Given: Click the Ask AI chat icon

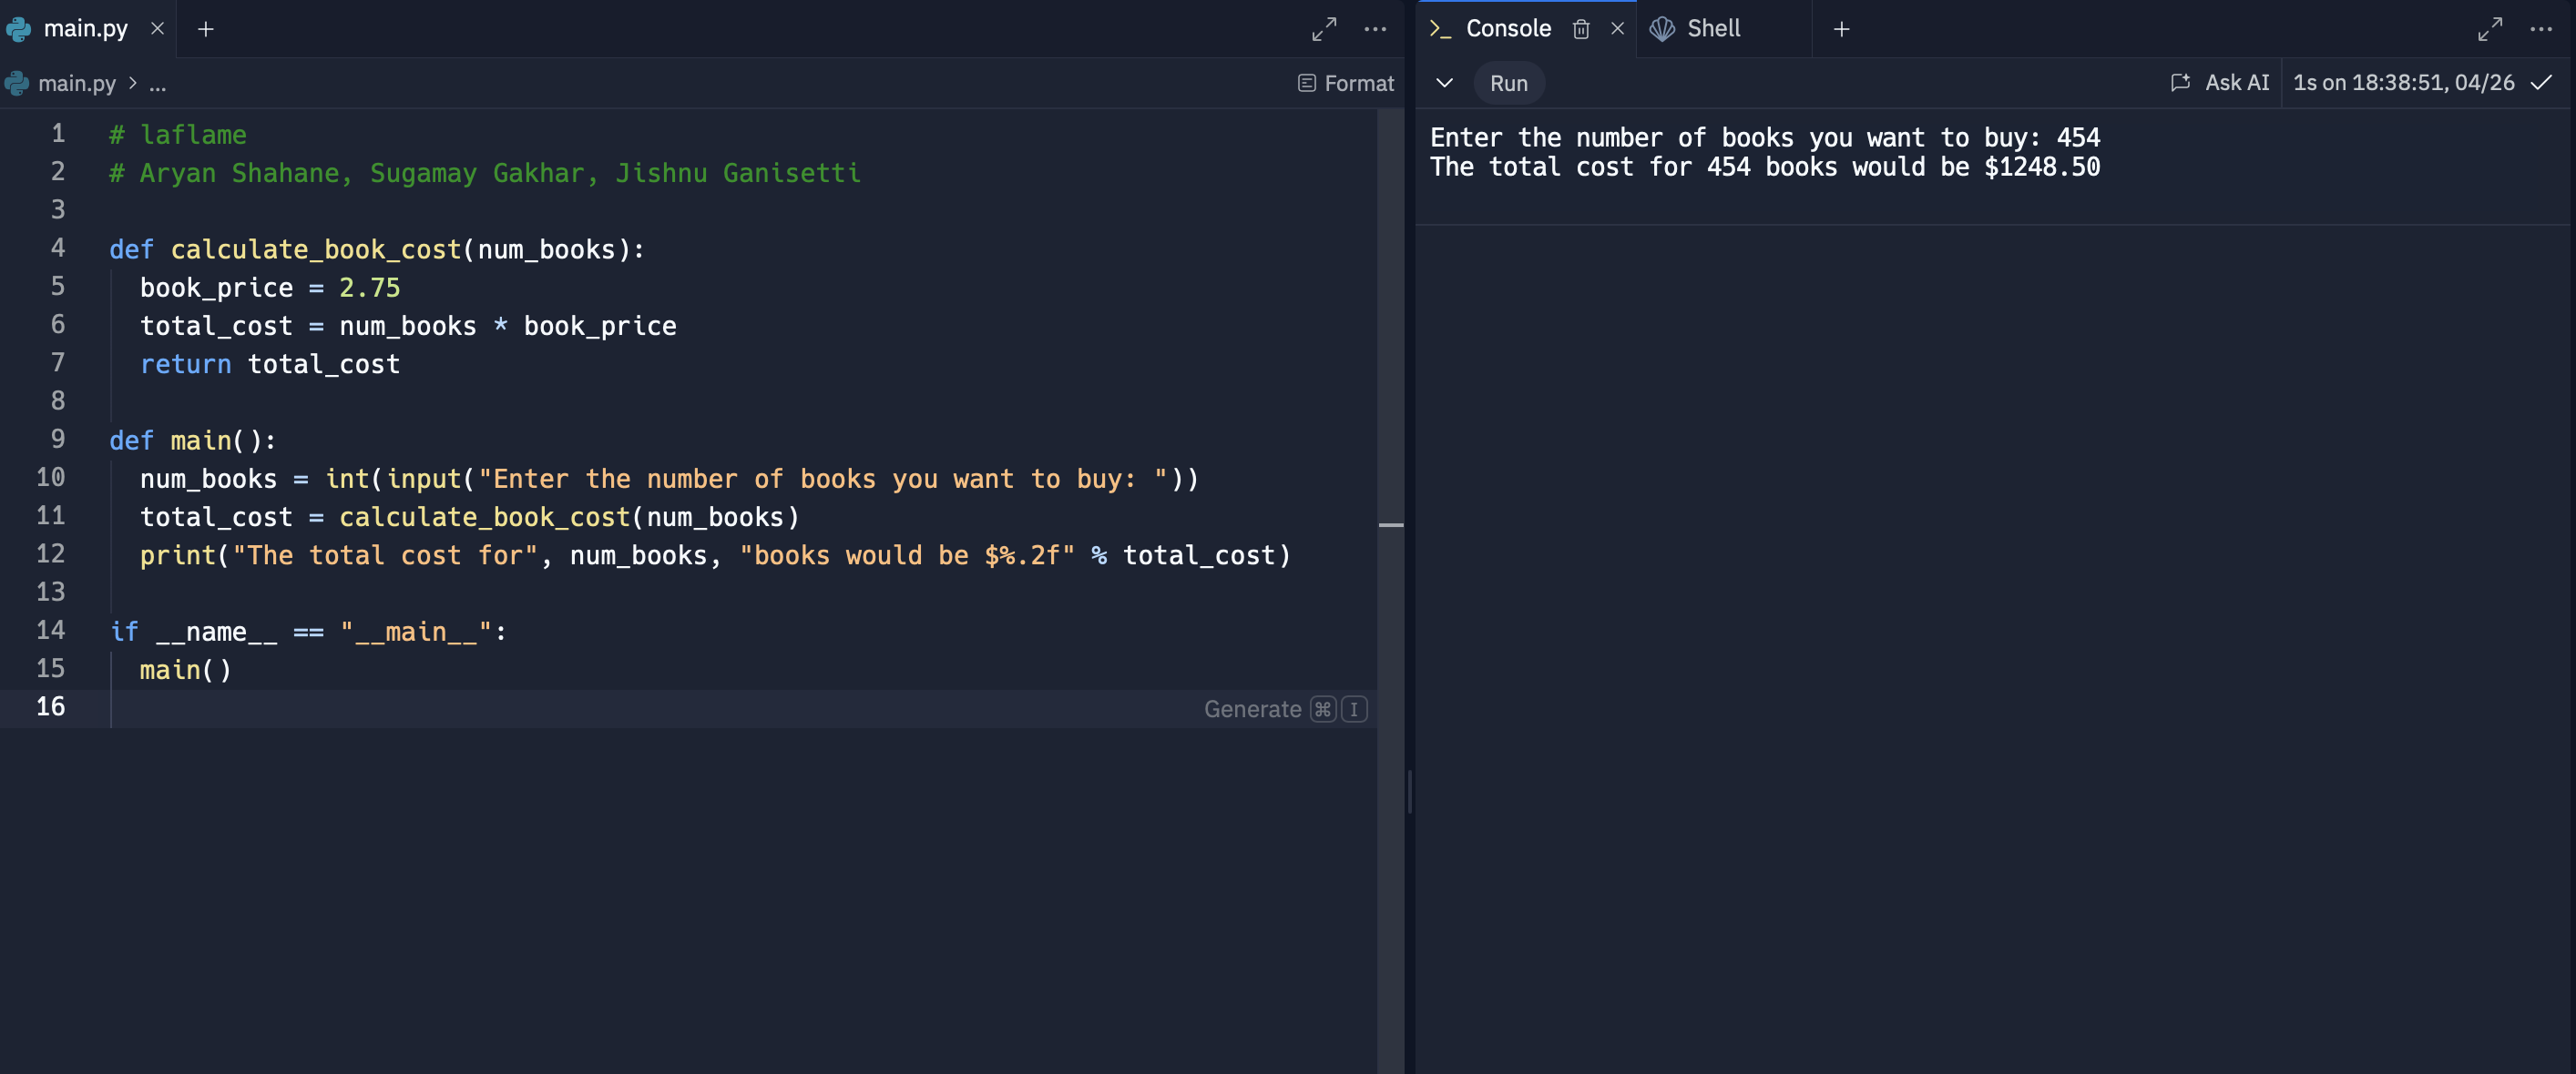Looking at the screenshot, I should [2180, 83].
